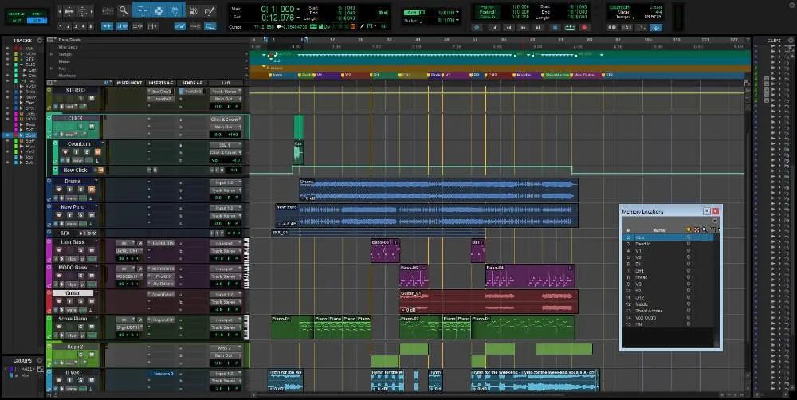This screenshot has height=400, width=797.
Task: Expand the Key ruler
Action: pyautogui.click(x=51, y=68)
